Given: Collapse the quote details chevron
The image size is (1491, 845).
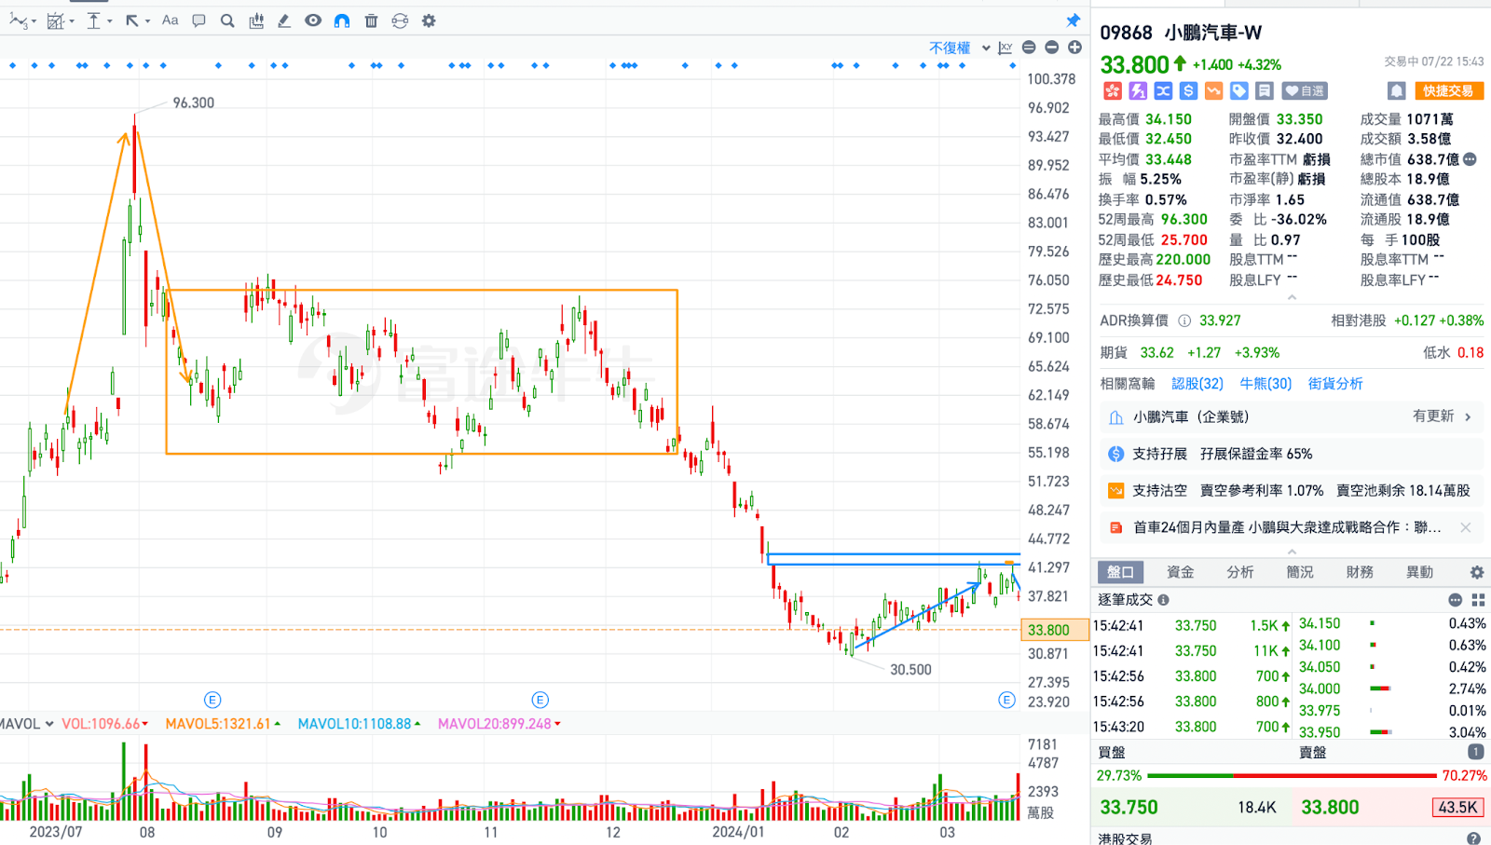Looking at the screenshot, I should [x=1292, y=297].
